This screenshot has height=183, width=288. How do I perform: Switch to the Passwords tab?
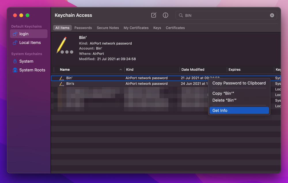(83, 28)
